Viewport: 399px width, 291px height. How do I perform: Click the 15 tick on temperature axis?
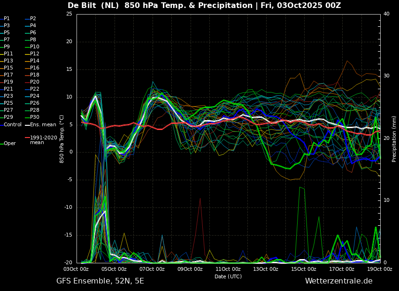point(69,69)
